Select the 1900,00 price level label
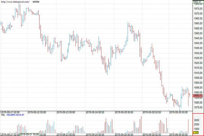 pyautogui.click(x=198, y=83)
